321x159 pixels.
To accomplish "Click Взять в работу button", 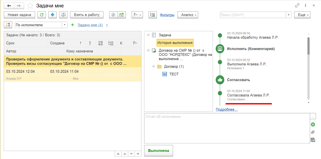I will [87, 15].
